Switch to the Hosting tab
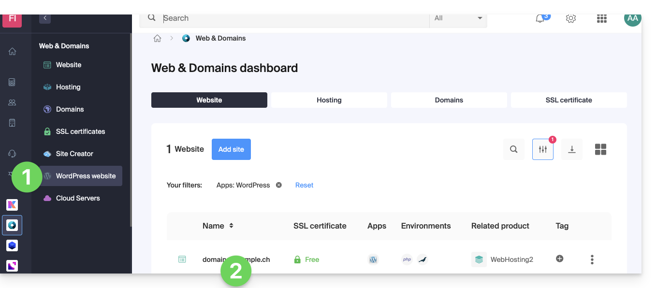This screenshot has width=656, height=288. tap(329, 100)
